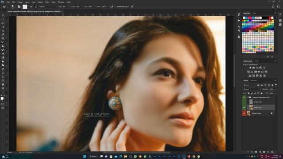Select the Clone Stamp tool
Screen dimensions: 283x159
click(3, 46)
